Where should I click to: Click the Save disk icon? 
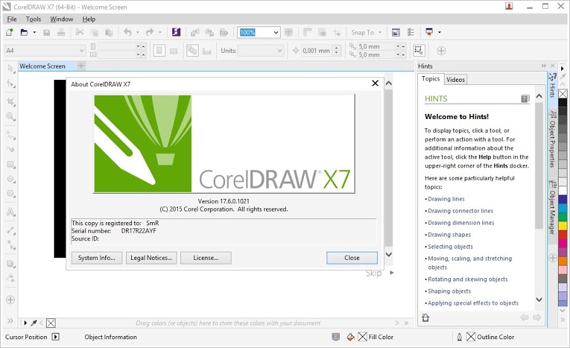click(47, 32)
